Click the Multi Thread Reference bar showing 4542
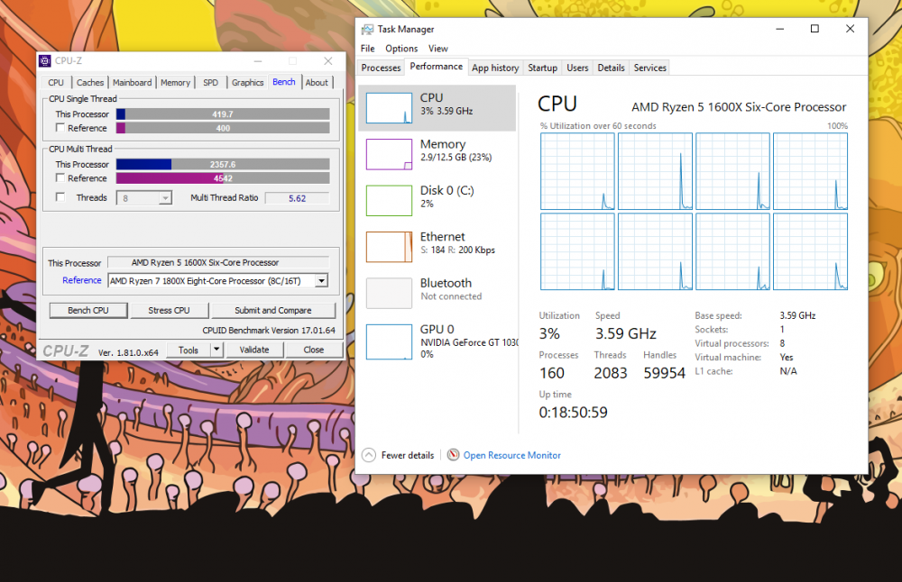This screenshot has height=582, width=902. coord(223,178)
